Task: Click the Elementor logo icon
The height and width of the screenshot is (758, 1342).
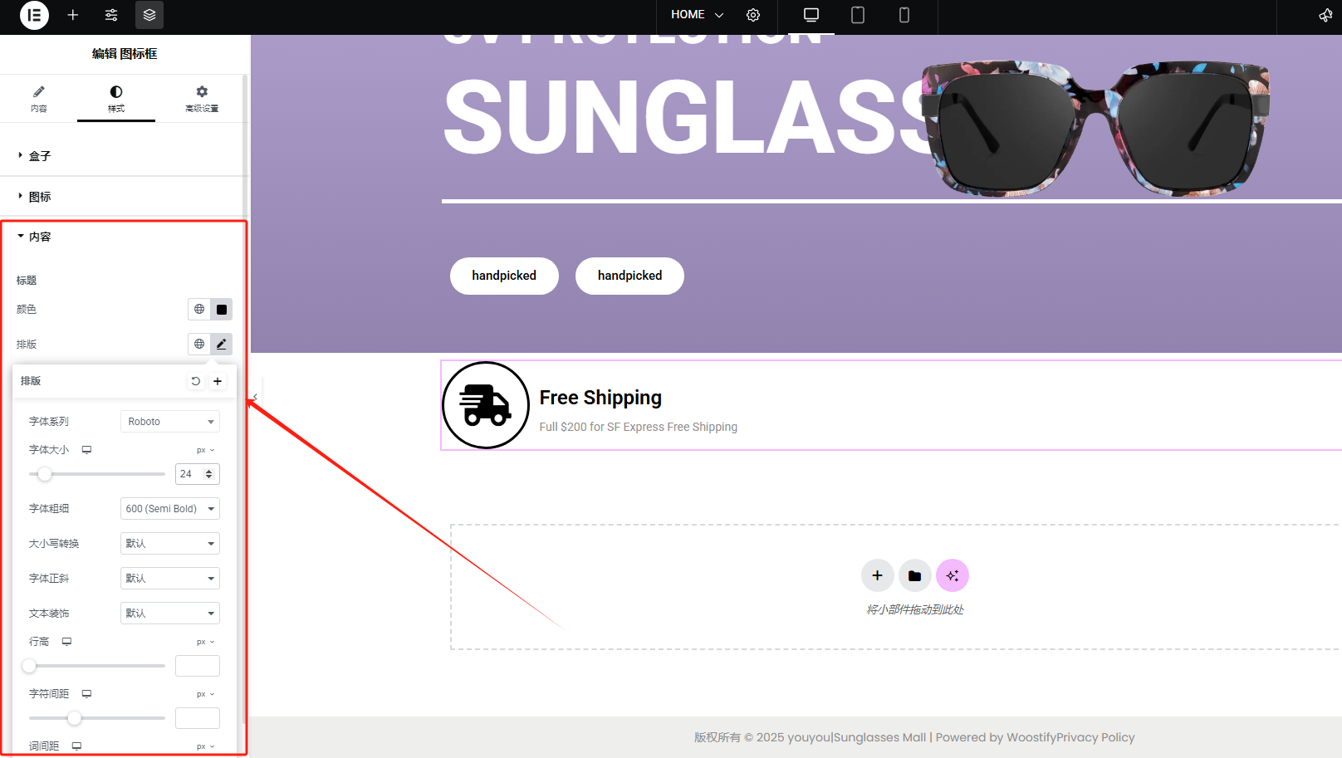Action: 34,15
